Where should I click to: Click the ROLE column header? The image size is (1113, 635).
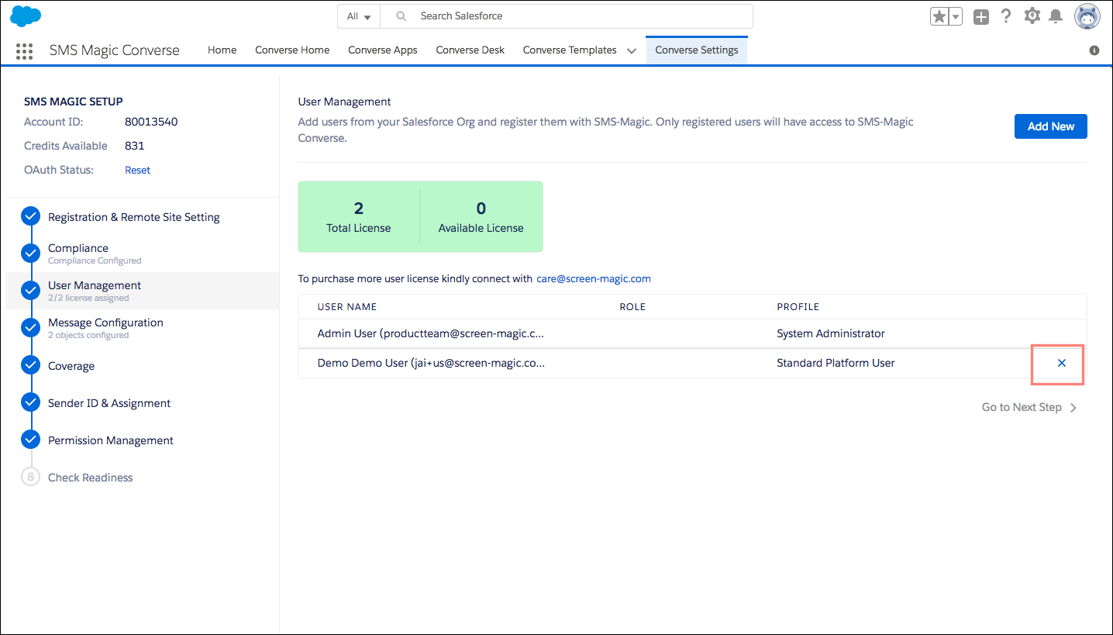[632, 307]
